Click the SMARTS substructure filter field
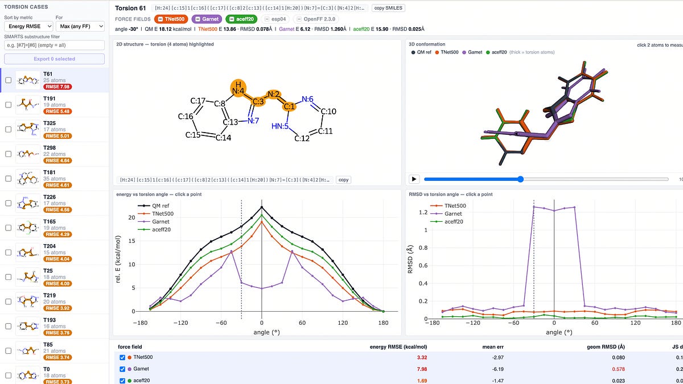 54,45
